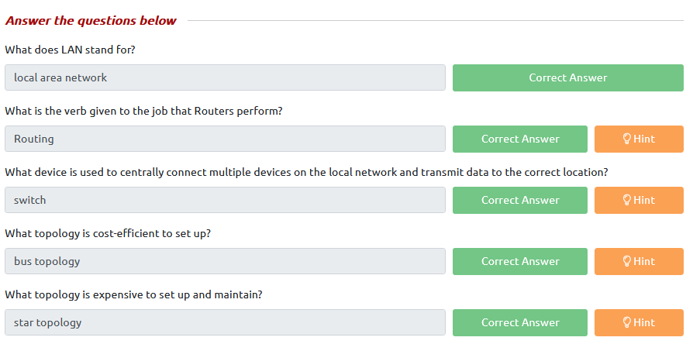693x351 pixels.
Task: Show the hint for the Routers verb question
Action: (639, 139)
